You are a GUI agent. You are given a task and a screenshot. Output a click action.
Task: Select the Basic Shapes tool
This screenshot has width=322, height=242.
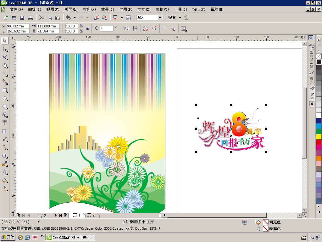point(5,115)
